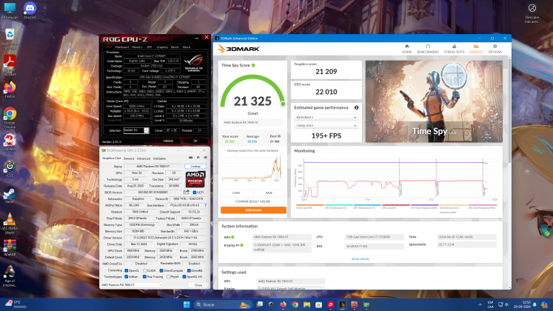
Task: Show hidden system tray icons chevron
Action: pyautogui.click(x=480, y=304)
